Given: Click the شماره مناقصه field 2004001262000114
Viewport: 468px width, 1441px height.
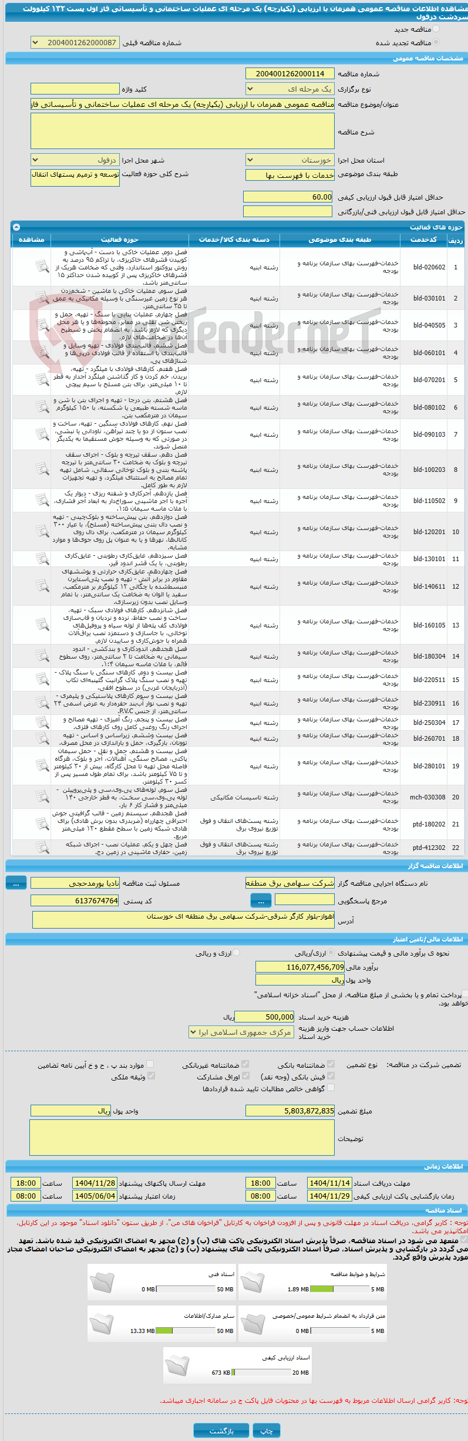Looking at the screenshot, I should point(290,73).
